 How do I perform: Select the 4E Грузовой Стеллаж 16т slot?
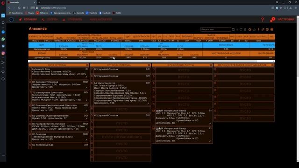121,117
